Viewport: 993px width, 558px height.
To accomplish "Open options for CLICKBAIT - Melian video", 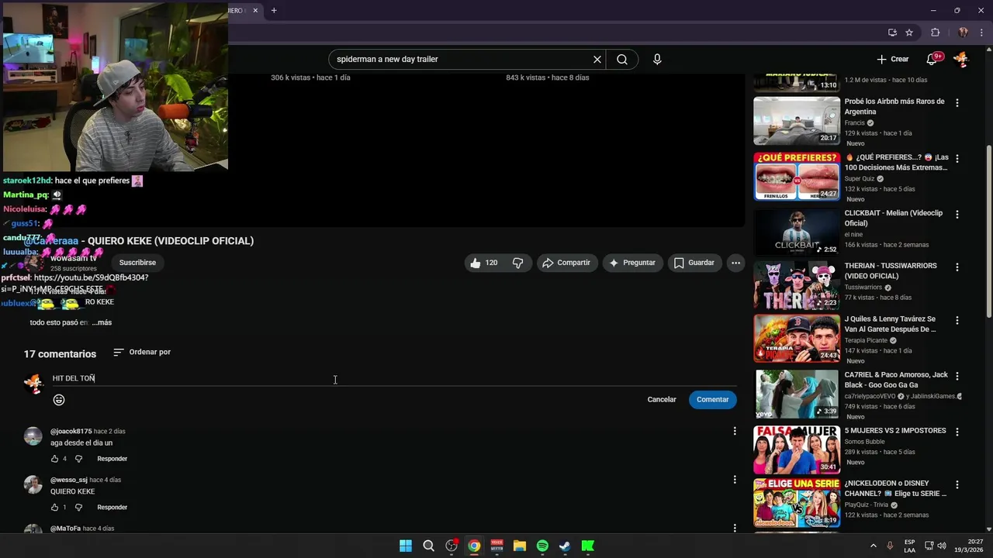I will [957, 214].
